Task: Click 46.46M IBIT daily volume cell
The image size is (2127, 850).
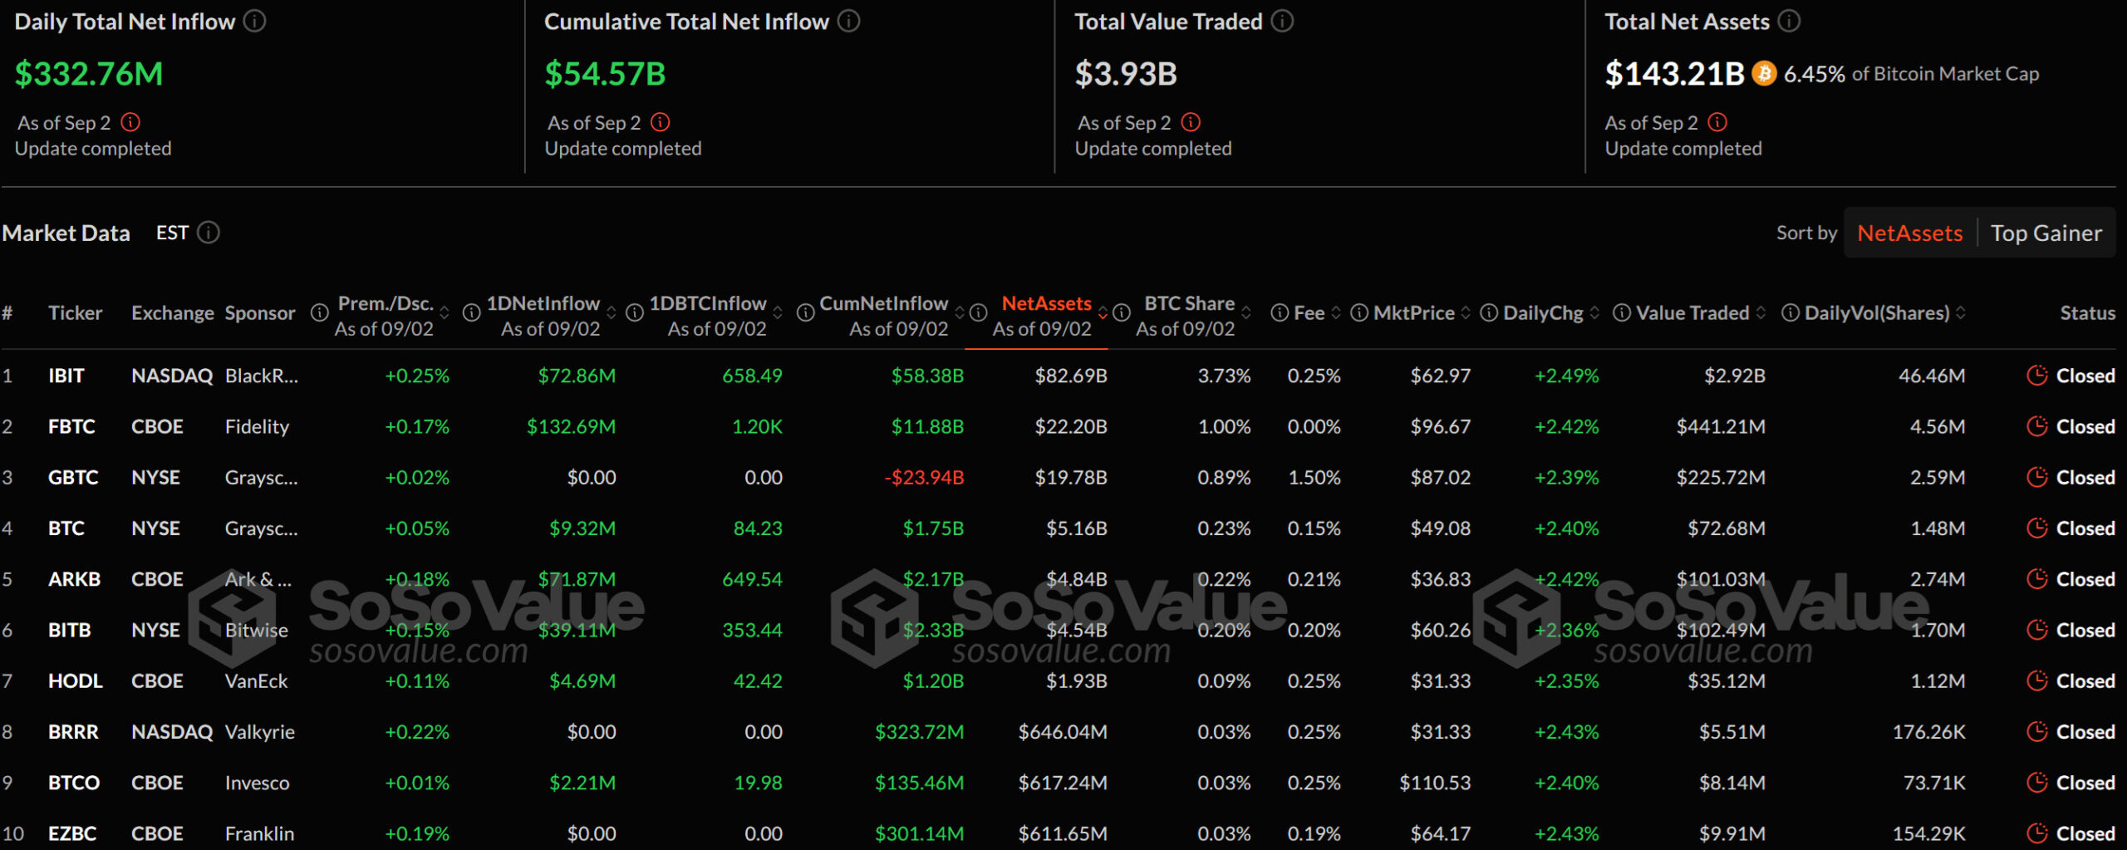Action: point(1932,376)
